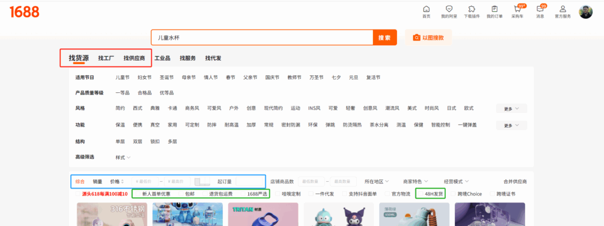
Task: Click the 起订量 input box
Action: (x=249, y=181)
